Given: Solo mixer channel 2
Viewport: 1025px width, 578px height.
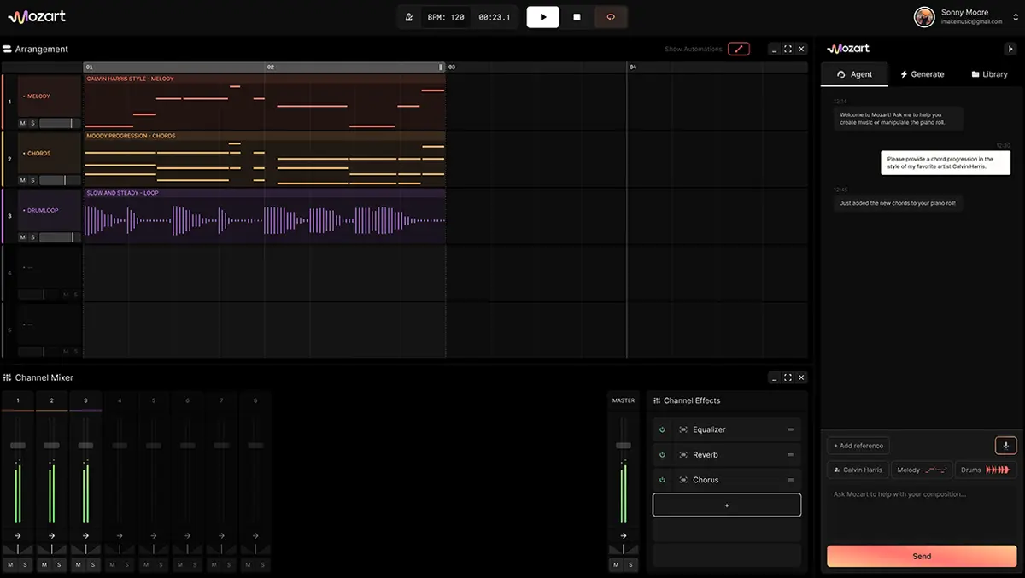Looking at the screenshot, I should click(60, 565).
